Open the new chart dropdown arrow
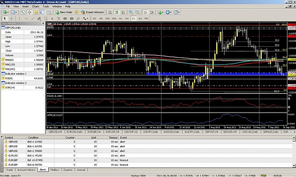 tap(8, 12)
